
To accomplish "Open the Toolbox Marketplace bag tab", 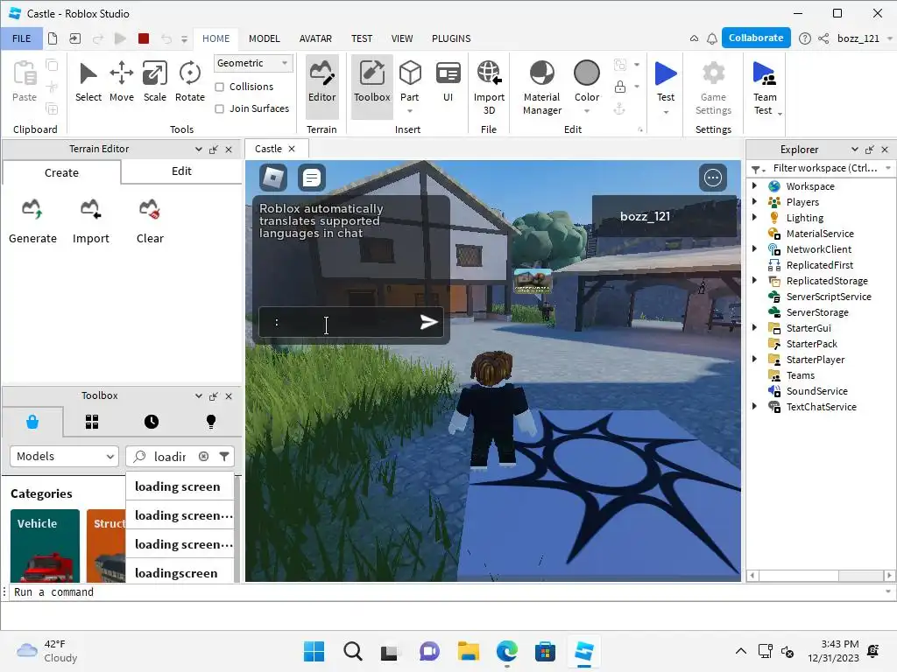I will (32, 422).
